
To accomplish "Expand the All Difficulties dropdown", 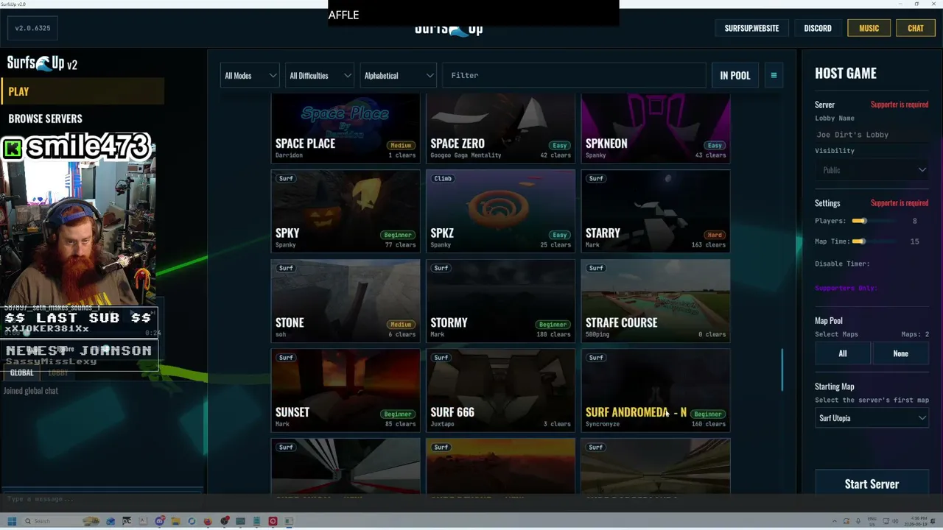I will [320, 75].
